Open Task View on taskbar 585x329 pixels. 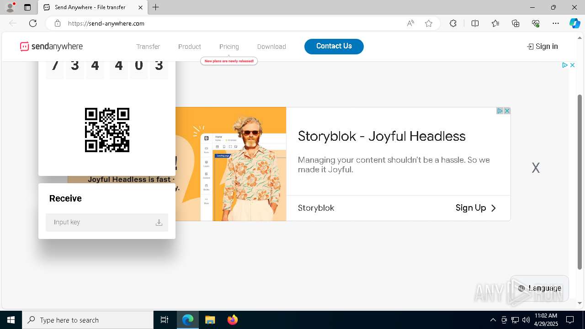[x=165, y=320]
